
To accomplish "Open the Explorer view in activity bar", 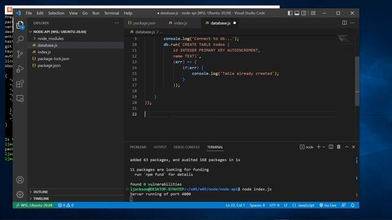I will point(20,24).
